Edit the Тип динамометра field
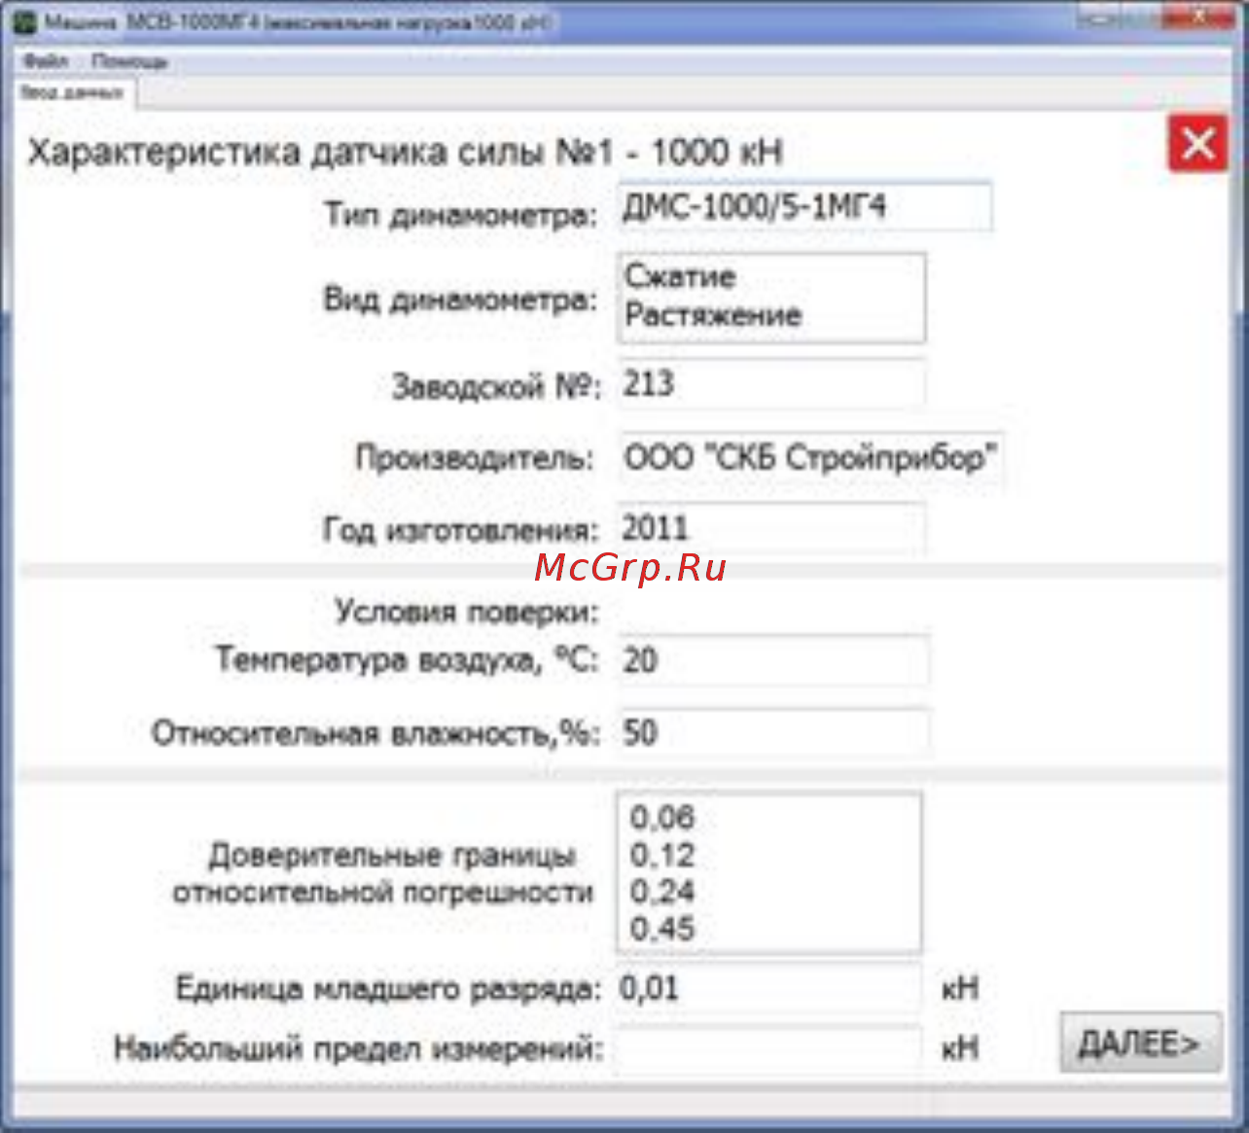This screenshot has height=1133, width=1249. pos(804,207)
